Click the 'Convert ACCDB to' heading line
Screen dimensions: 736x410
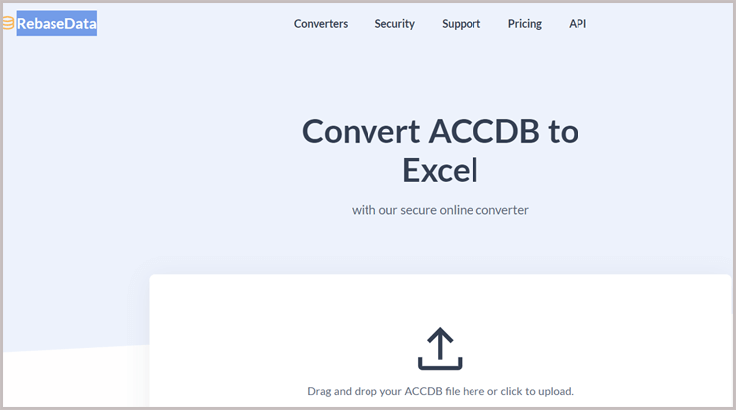pos(440,131)
